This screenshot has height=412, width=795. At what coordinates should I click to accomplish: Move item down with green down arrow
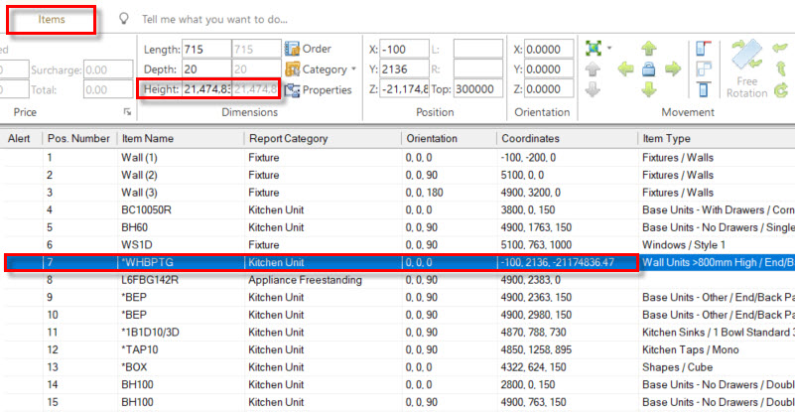649,89
